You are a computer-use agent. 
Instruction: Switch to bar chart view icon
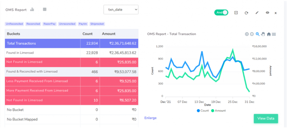(32, 9)
